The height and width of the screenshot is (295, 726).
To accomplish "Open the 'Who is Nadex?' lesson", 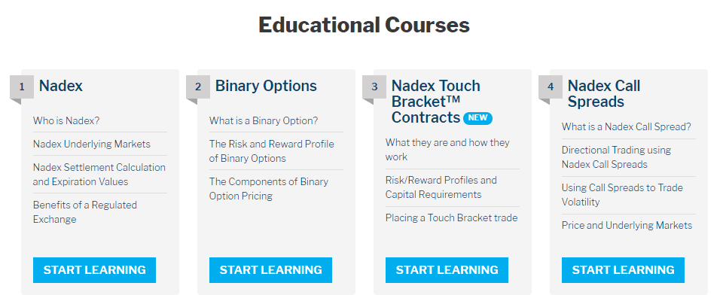I will [x=66, y=120].
